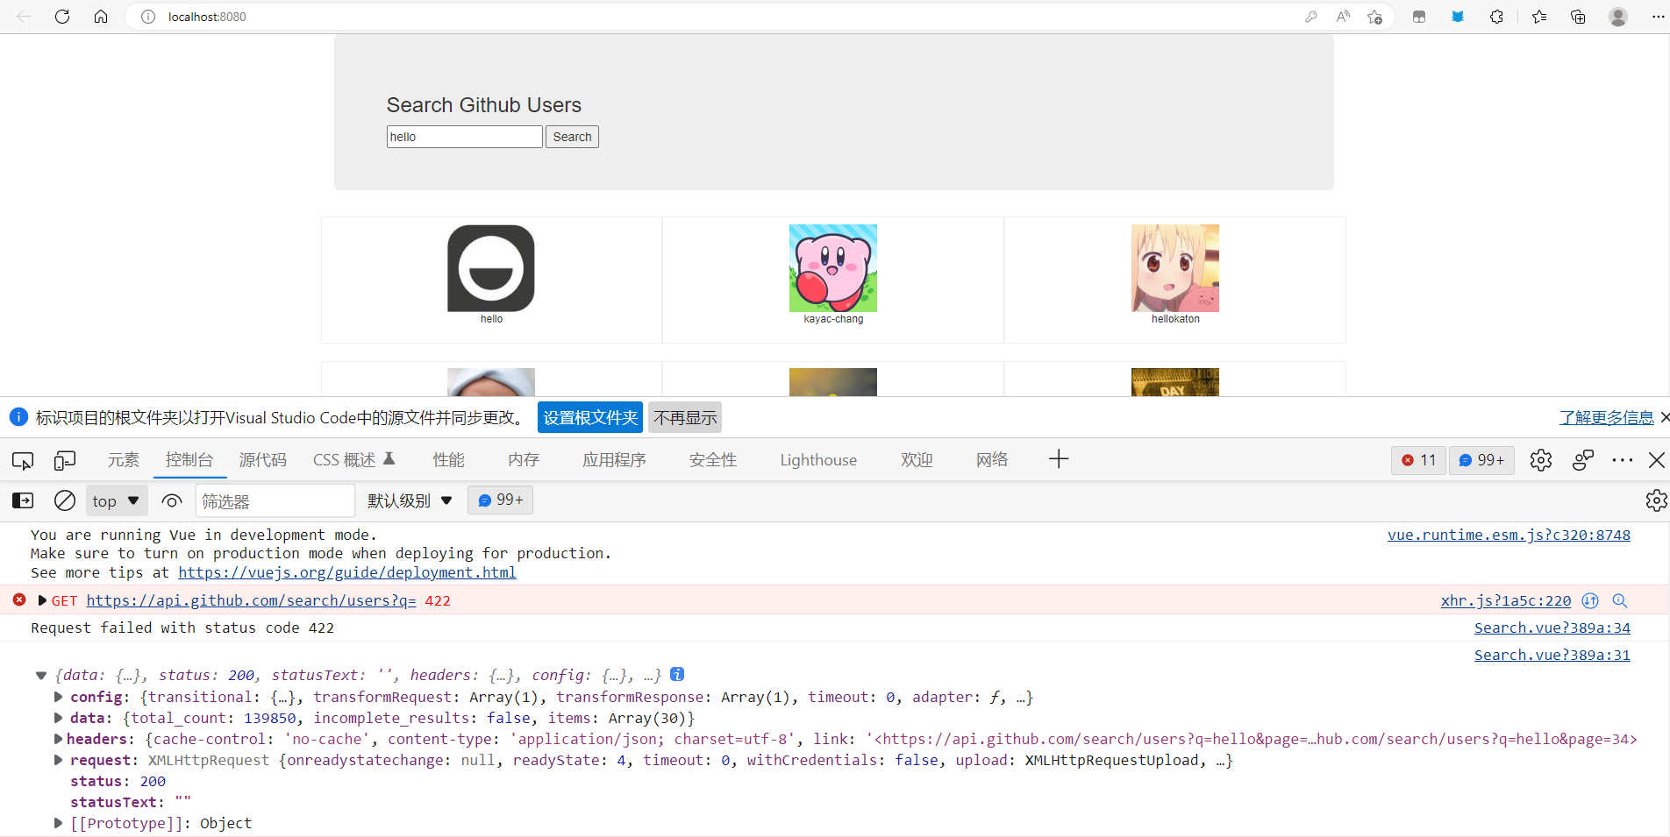Show the 99+ issues badge in the tab bar
Screen dimensions: 1670x837
coord(1481,460)
